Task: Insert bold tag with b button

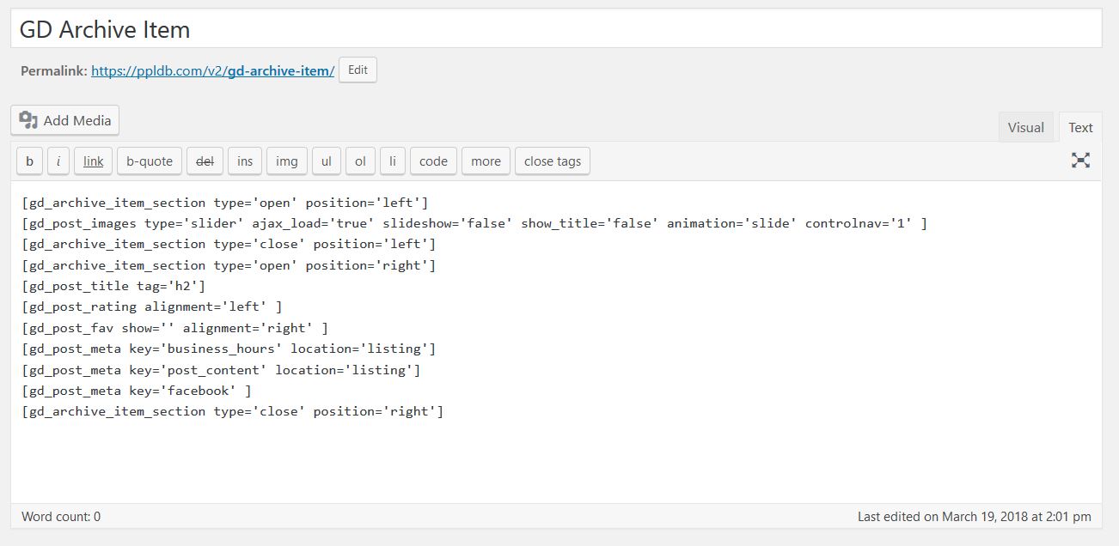Action: point(29,161)
